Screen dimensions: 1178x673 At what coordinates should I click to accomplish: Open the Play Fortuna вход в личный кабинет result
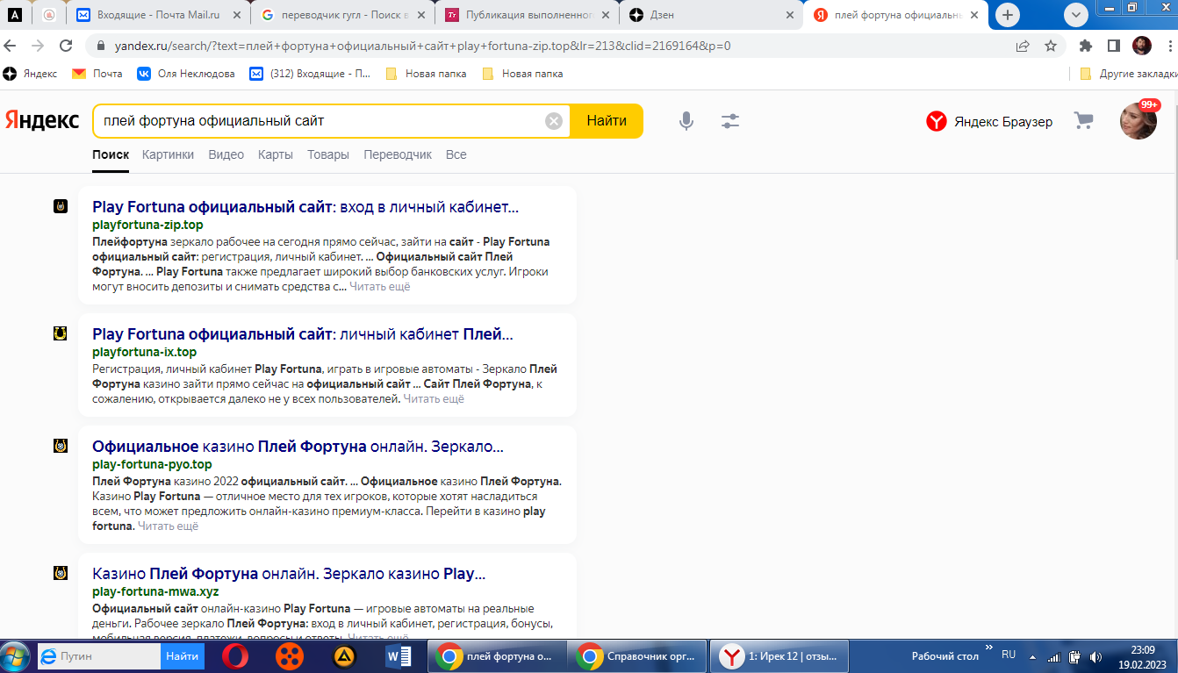pyautogui.click(x=305, y=207)
